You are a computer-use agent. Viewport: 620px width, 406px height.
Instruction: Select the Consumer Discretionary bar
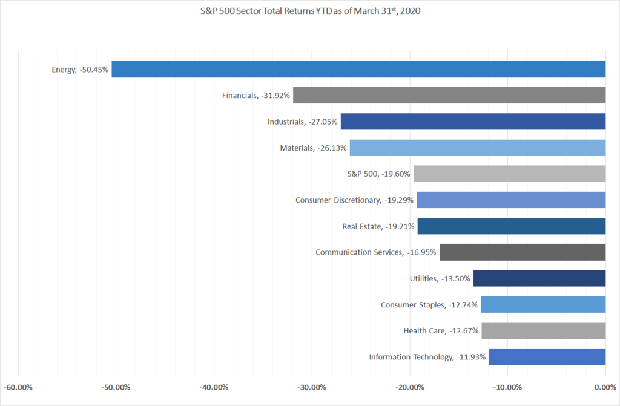pos(511,200)
